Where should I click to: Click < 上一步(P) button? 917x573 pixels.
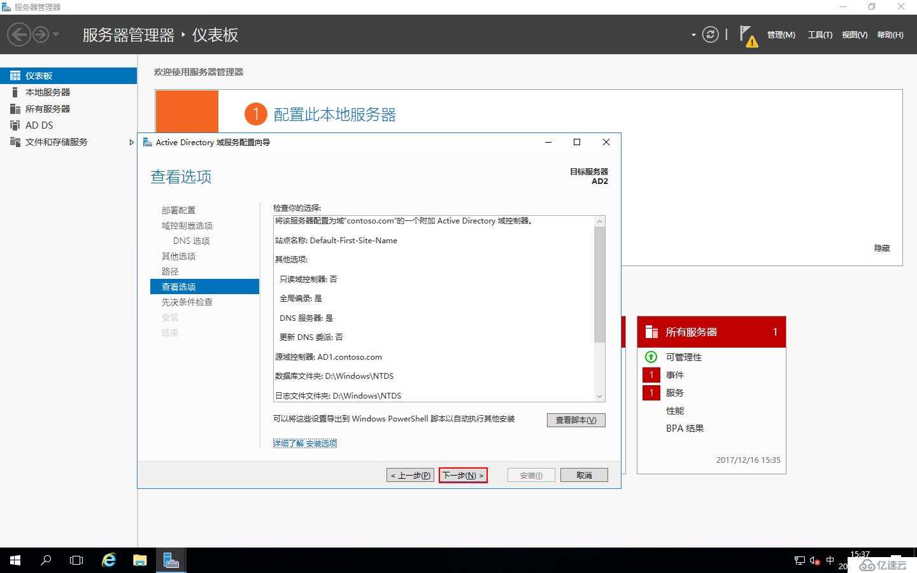pos(411,475)
